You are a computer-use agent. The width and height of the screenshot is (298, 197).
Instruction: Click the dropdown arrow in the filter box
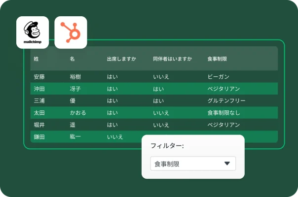227,164
